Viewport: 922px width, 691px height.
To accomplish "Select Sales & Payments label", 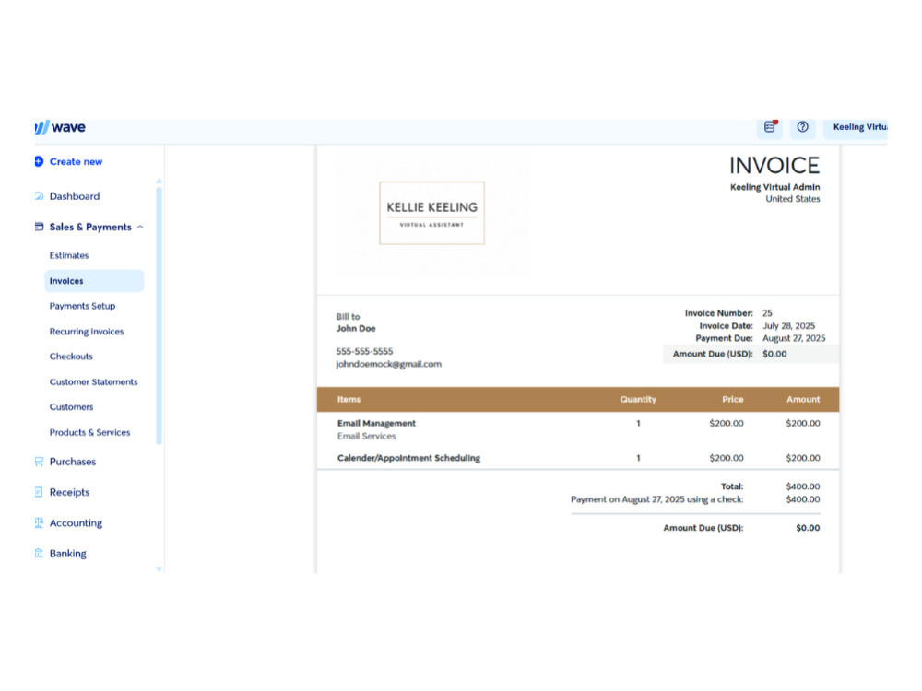I will (90, 227).
